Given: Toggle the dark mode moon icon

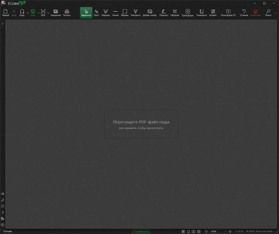Looking at the screenshot, I should tap(3, 200).
